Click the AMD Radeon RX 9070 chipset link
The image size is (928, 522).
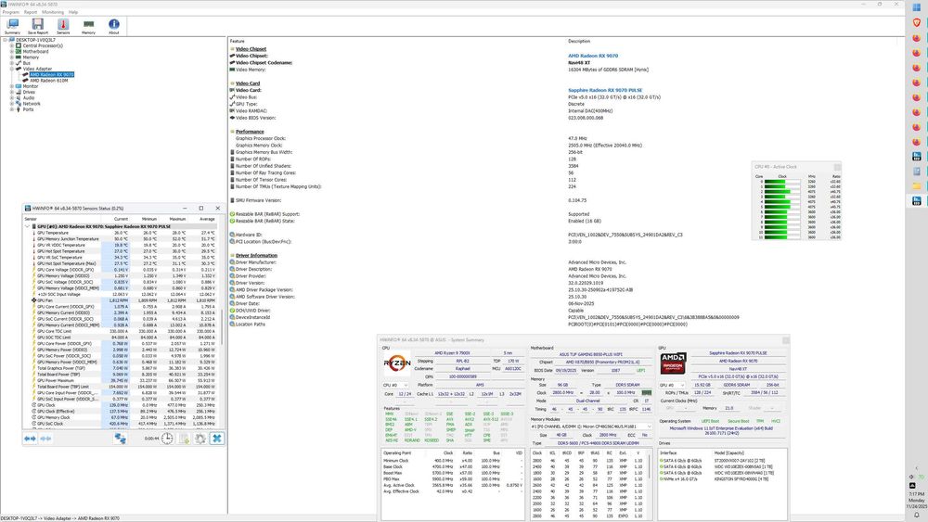pos(593,56)
